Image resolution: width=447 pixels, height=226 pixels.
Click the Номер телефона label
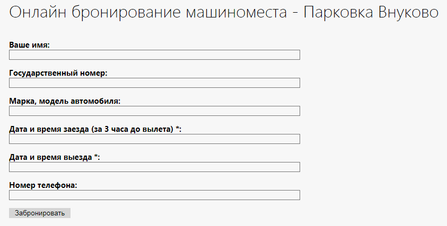(x=43, y=185)
